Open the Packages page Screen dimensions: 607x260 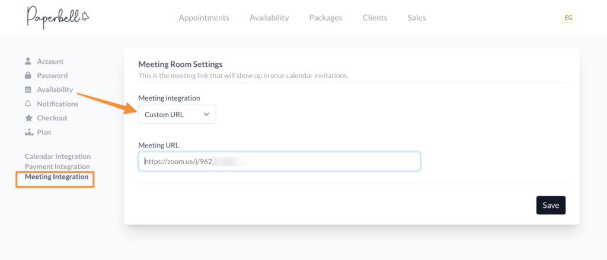click(x=325, y=18)
